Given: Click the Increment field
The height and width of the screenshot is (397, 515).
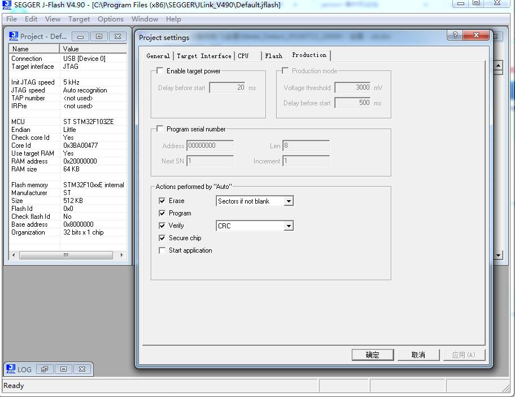Looking at the screenshot, I should pyautogui.click(x=306, y=161).
